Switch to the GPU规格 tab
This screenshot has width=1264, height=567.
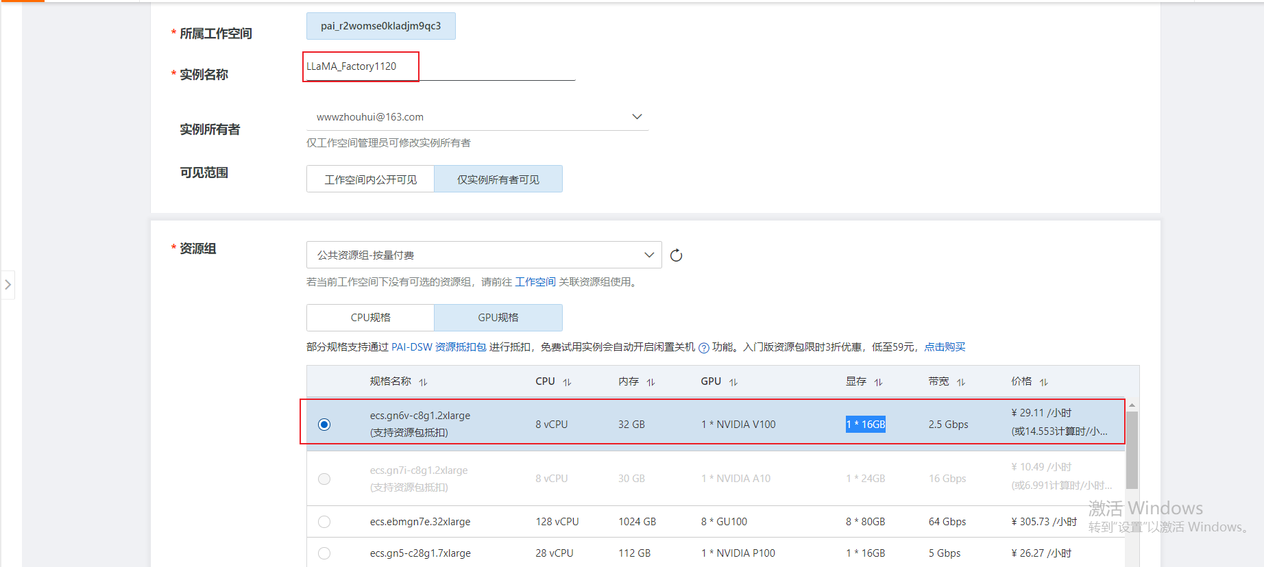(x=498, y=318)
